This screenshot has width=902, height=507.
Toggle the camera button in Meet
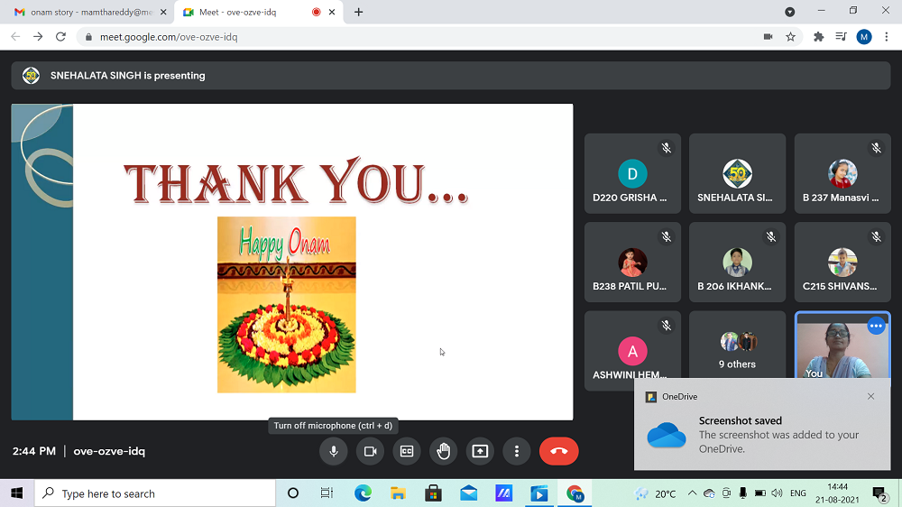(370, 451)
